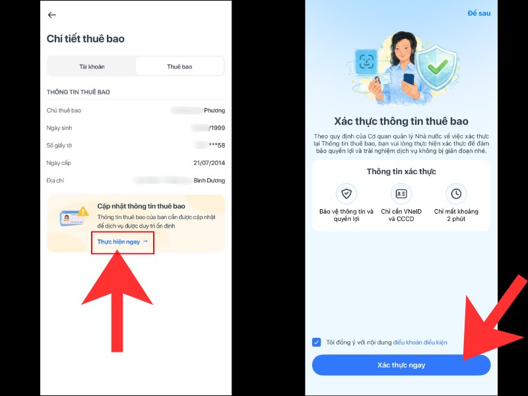Click the face scan icon in illustration
528x396 pixels.
[x=366, y=61]
